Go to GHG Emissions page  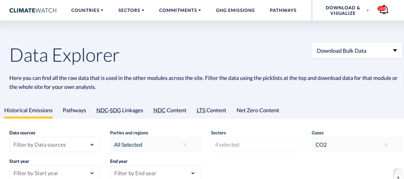pyautogui.click(x=235, y=10)
